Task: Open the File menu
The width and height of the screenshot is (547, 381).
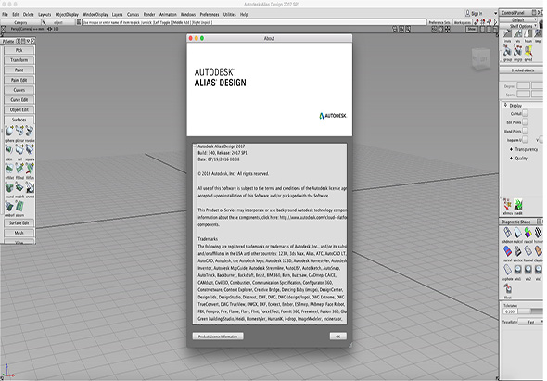Action: click(5, 14)
